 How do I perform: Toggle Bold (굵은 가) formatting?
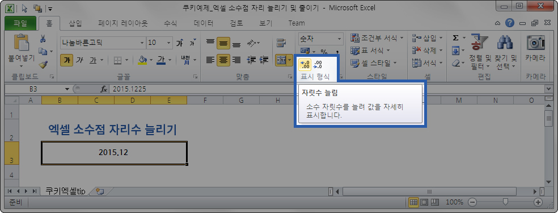[x=66, y=60]
